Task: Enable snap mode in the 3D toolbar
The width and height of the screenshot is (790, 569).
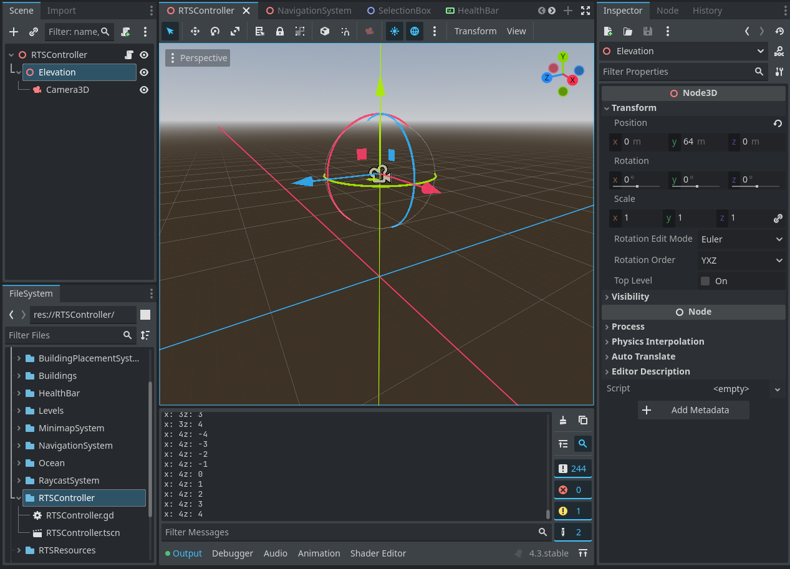Action: (x=345, y=31)
